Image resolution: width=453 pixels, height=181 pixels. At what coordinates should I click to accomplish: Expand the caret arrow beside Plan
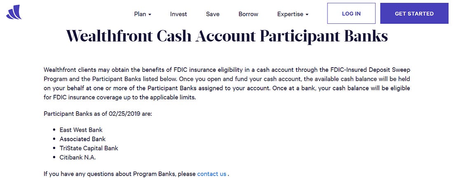pyautogui.click(x=150, y=14)
